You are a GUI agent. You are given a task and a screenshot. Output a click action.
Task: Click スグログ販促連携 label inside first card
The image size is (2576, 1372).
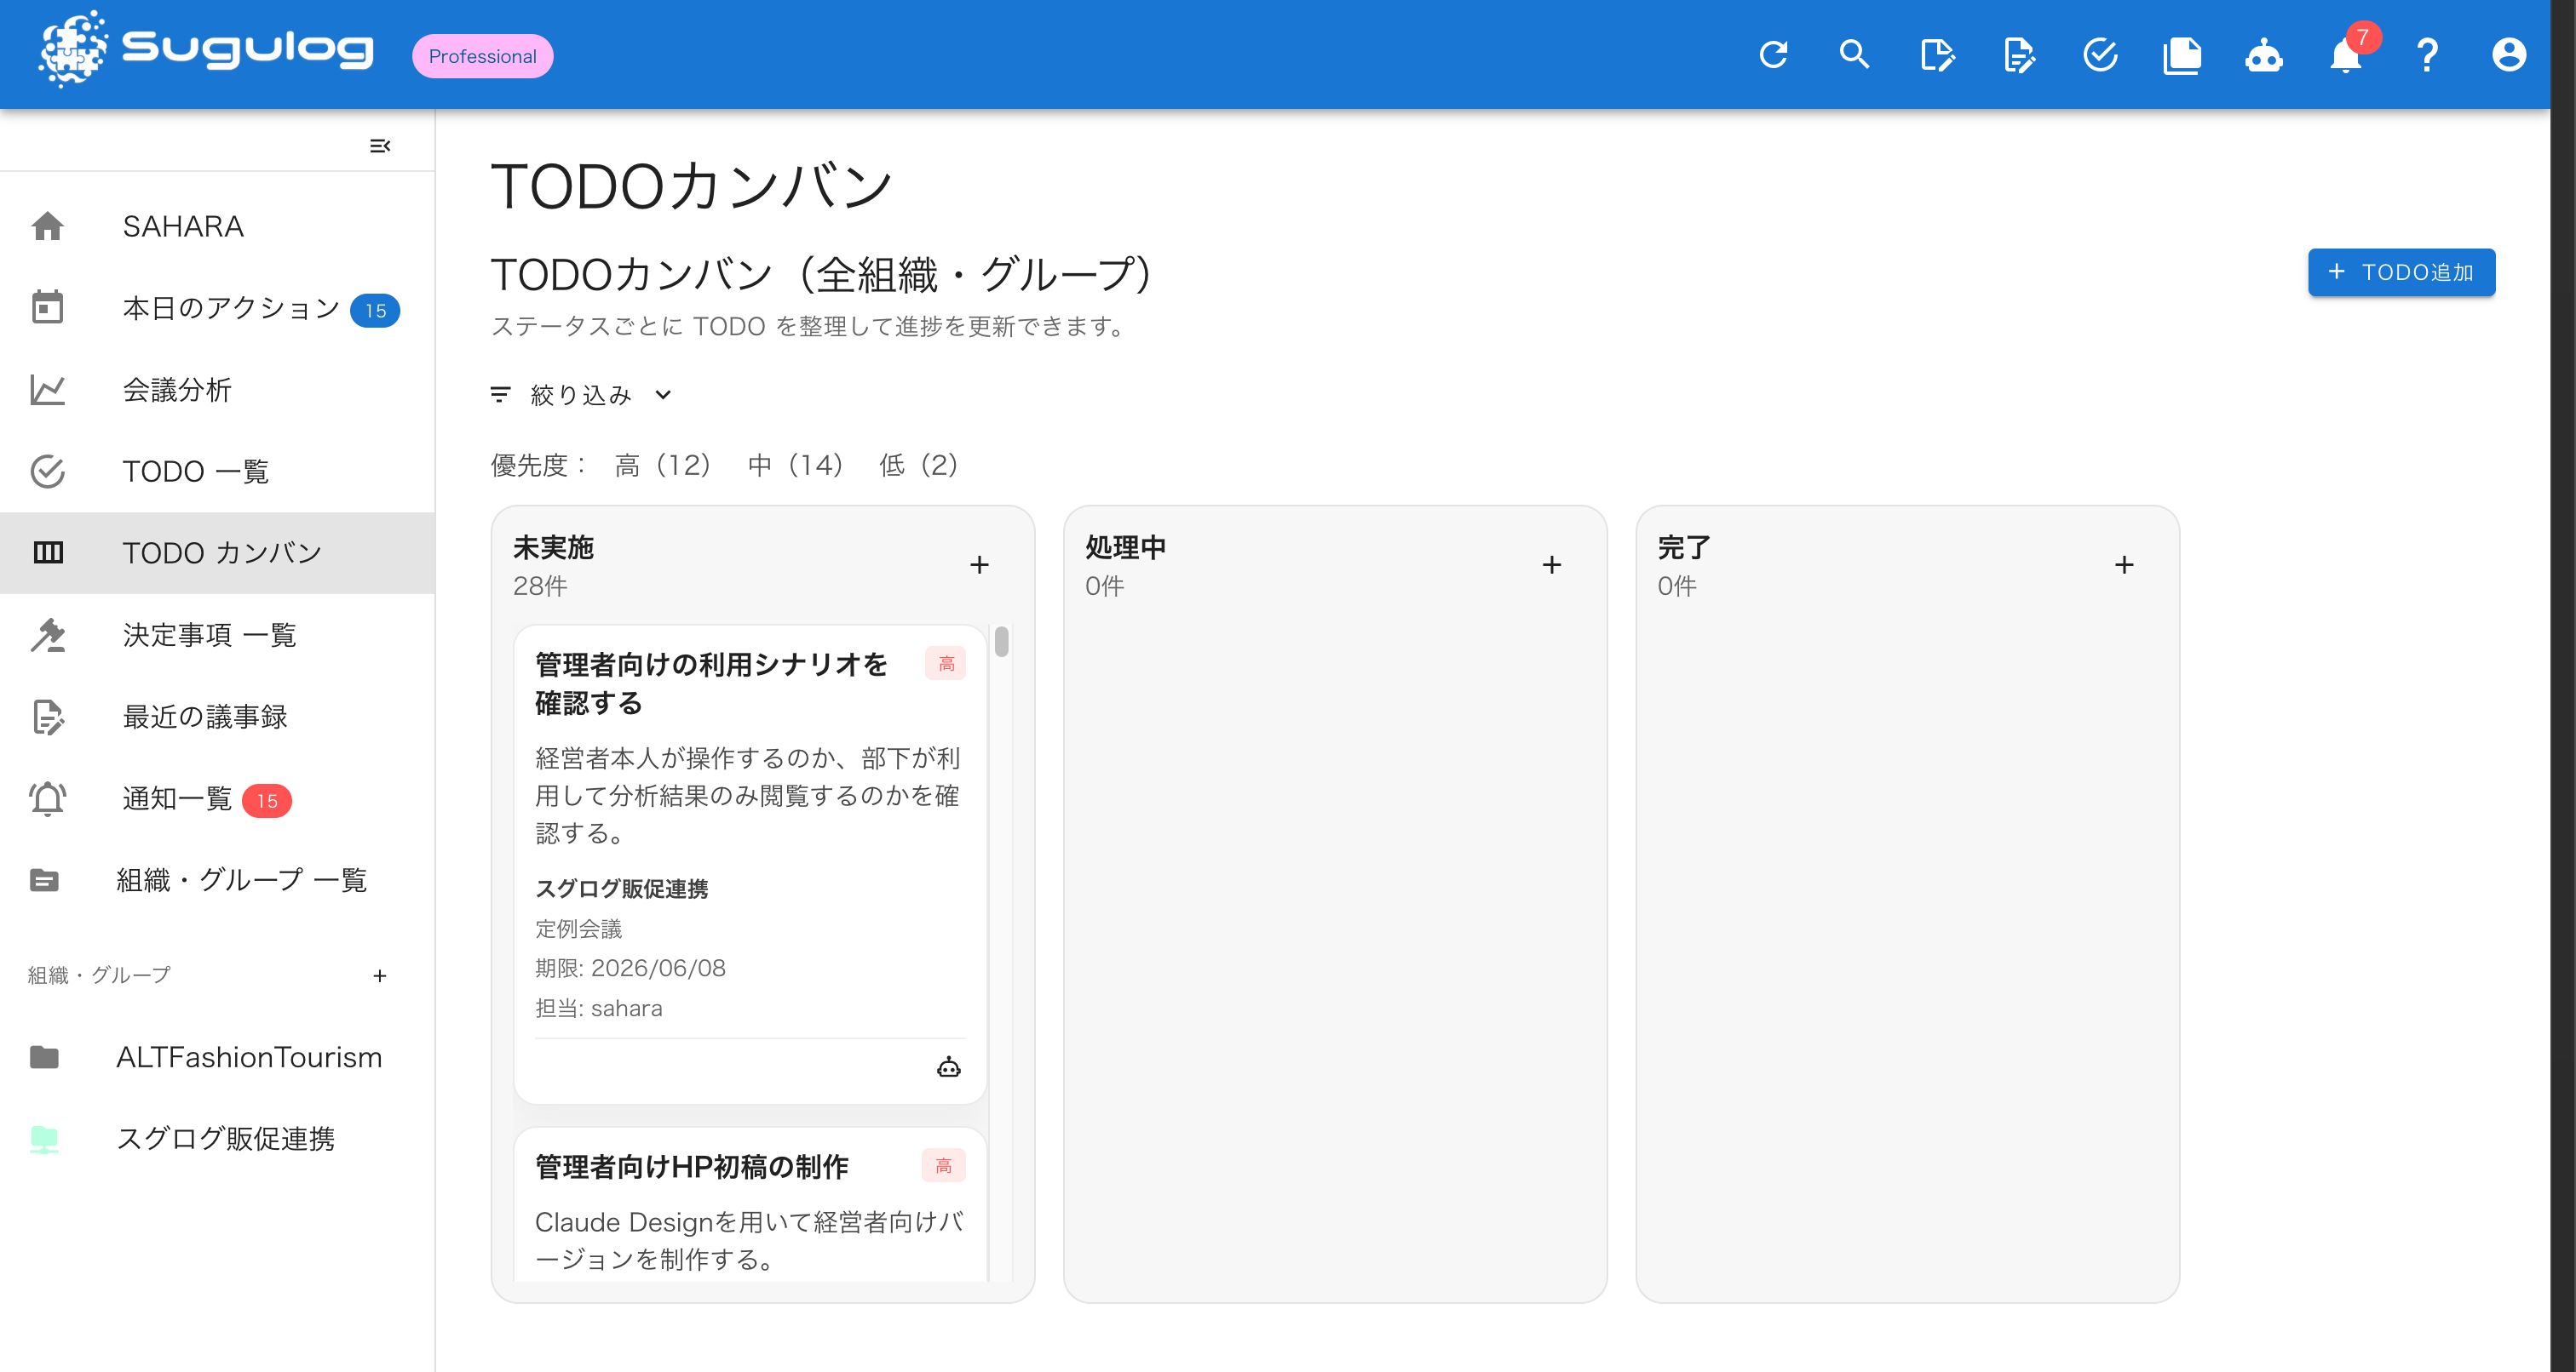(x=621, y=889)
